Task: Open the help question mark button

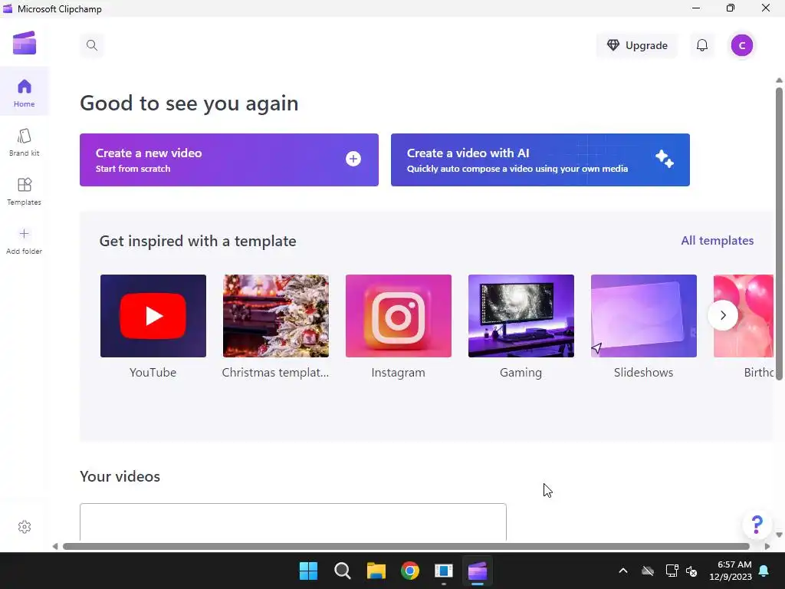Action: [x=757, y=525]
